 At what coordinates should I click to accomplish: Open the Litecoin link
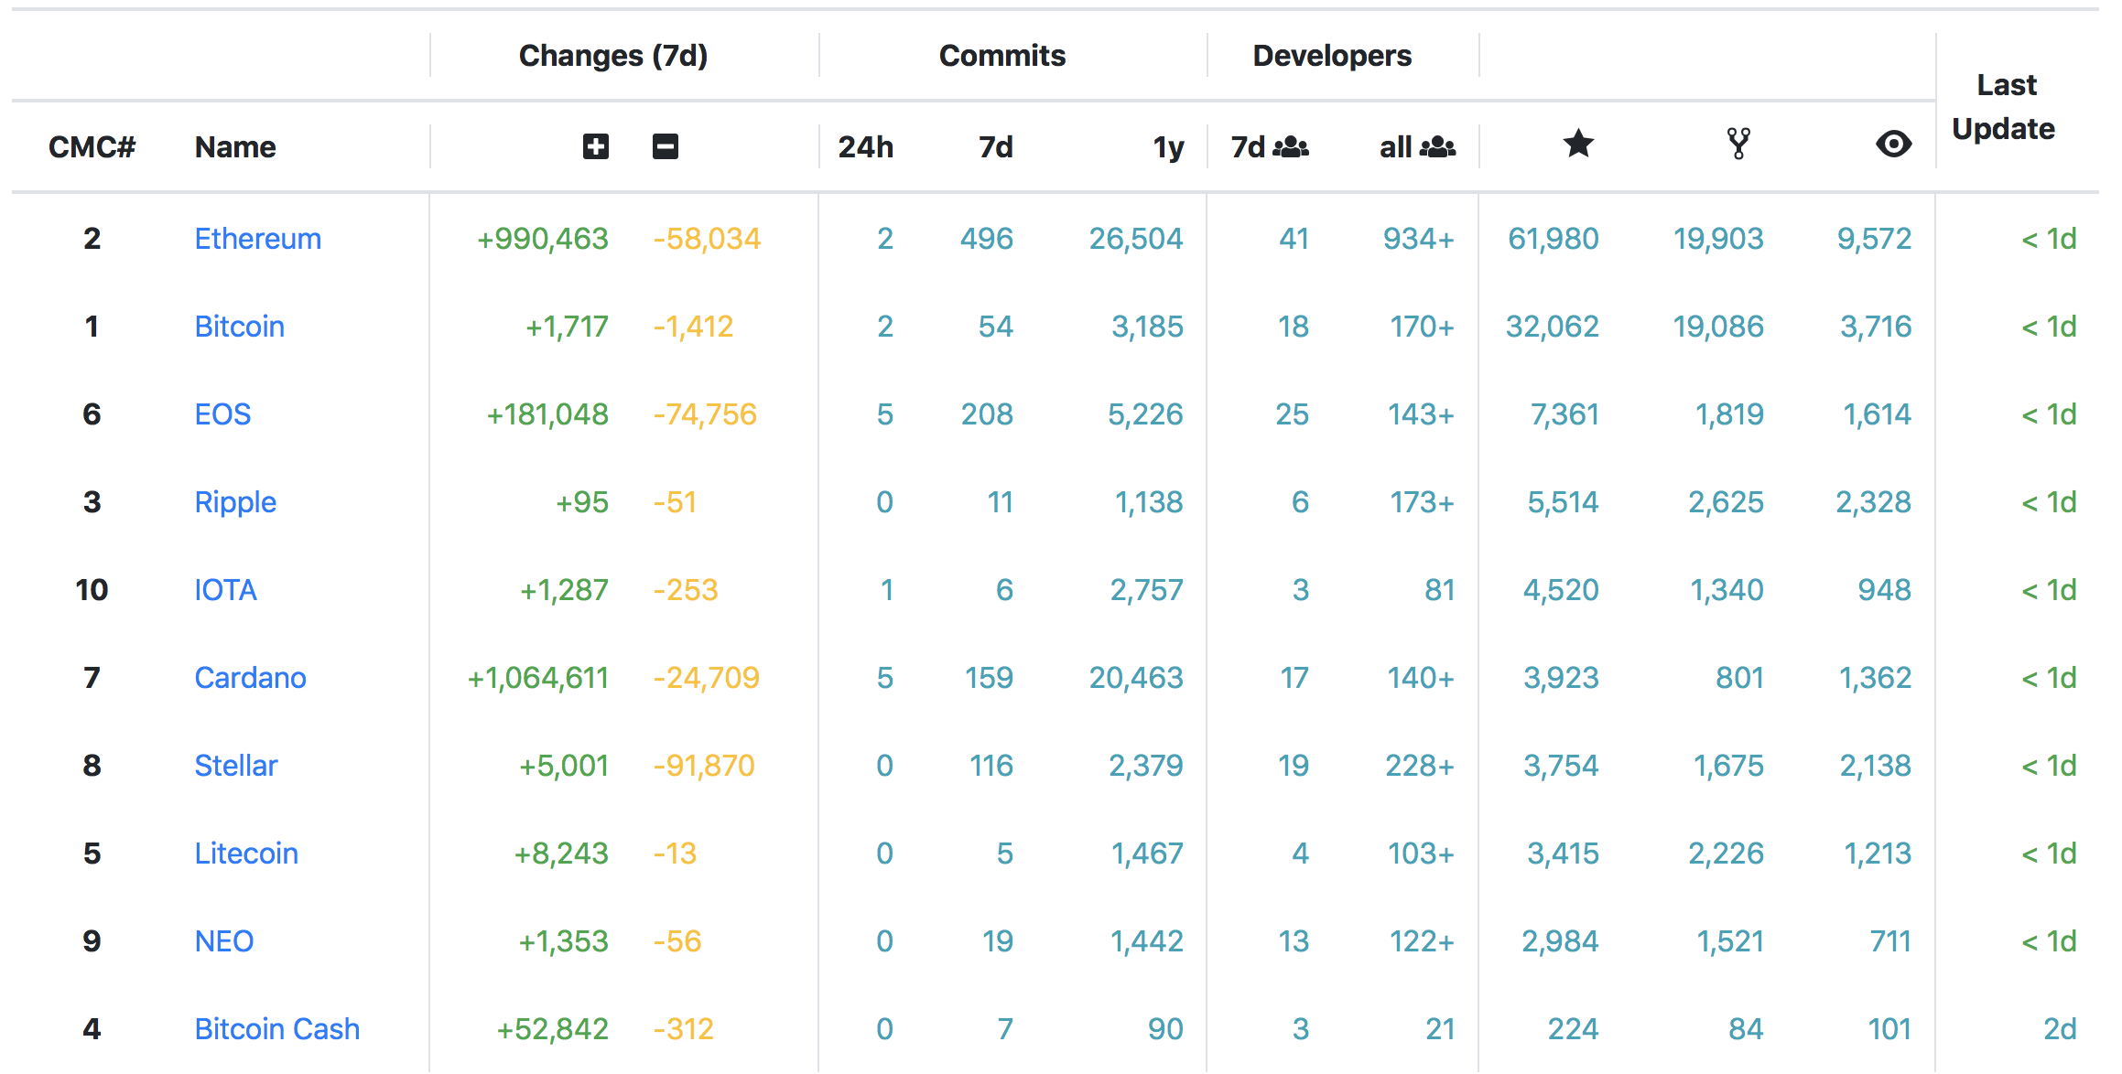coord(246,854)
